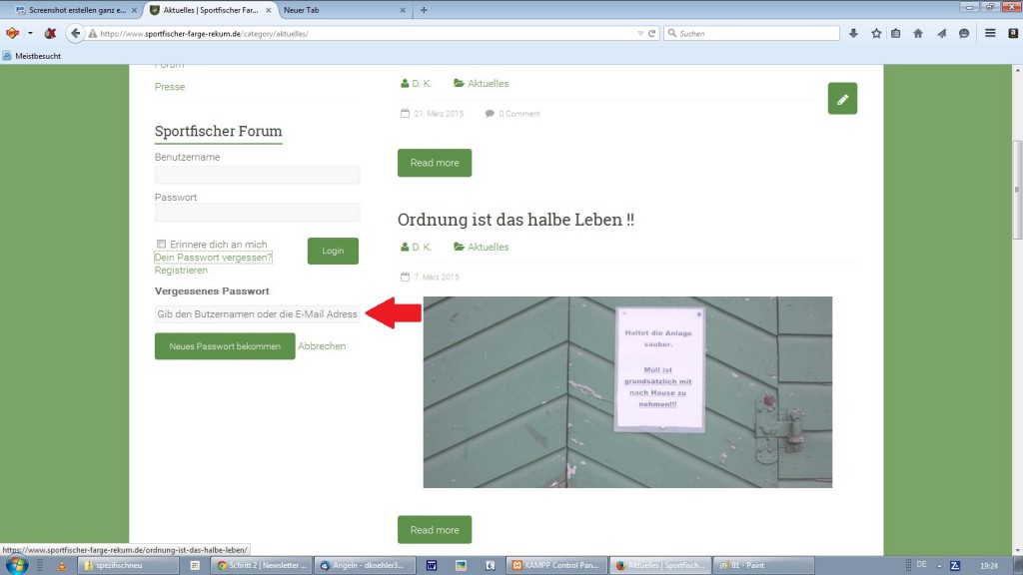The height and width of the screenshot is (575, 1023).
Task: Open the green door notice photo
Action: coord(627,391)
